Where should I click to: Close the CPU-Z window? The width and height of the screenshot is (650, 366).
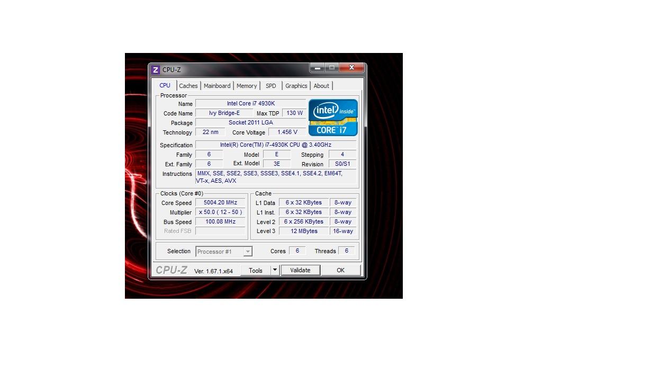tap(351, 68)
